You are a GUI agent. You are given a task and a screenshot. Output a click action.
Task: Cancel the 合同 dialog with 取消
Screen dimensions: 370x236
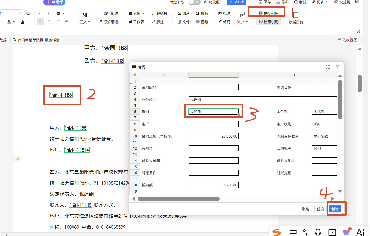[306, 209]
